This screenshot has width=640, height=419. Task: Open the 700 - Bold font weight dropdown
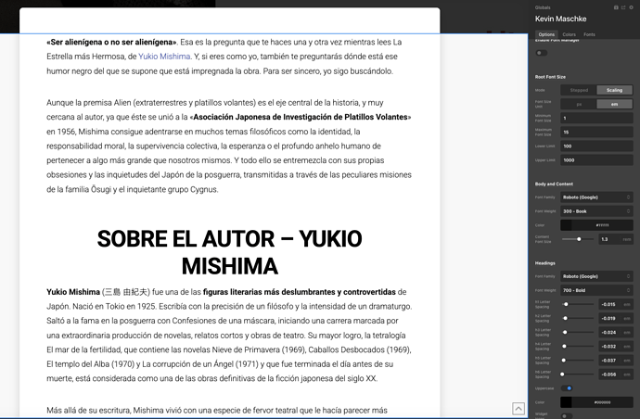[597, 290]
